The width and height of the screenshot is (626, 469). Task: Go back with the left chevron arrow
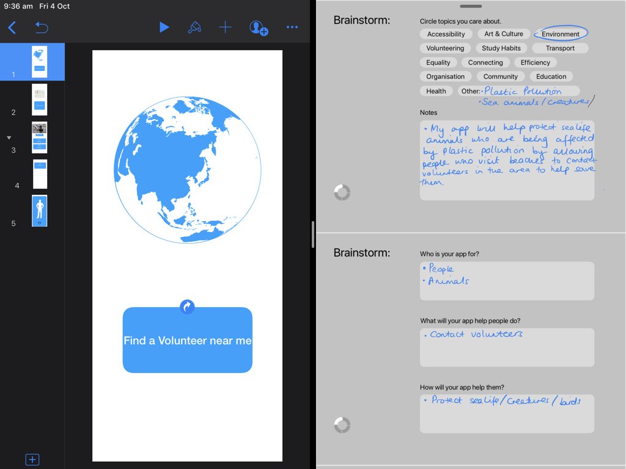pyautogui.click(x=12, y=27)
